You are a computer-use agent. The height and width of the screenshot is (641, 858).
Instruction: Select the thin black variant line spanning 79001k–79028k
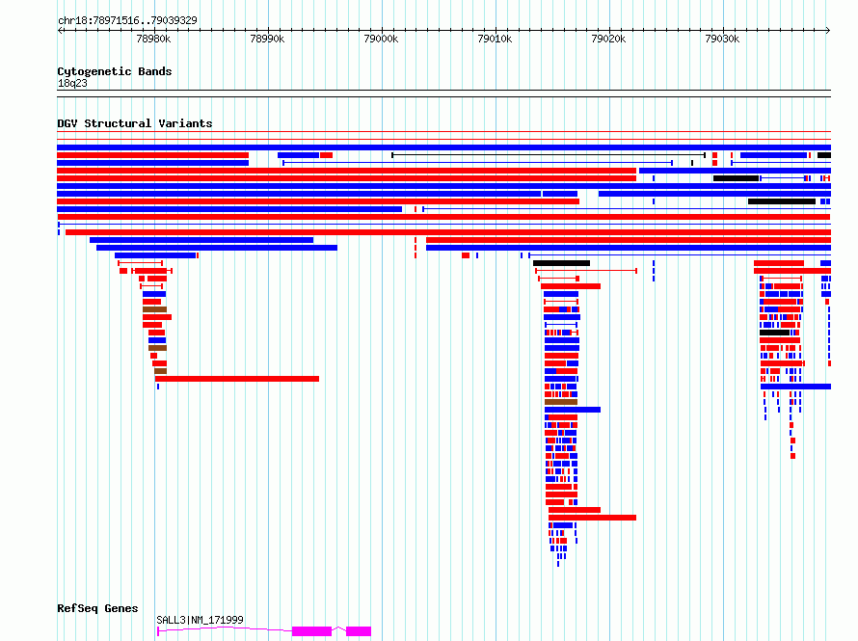coord(549,155)
